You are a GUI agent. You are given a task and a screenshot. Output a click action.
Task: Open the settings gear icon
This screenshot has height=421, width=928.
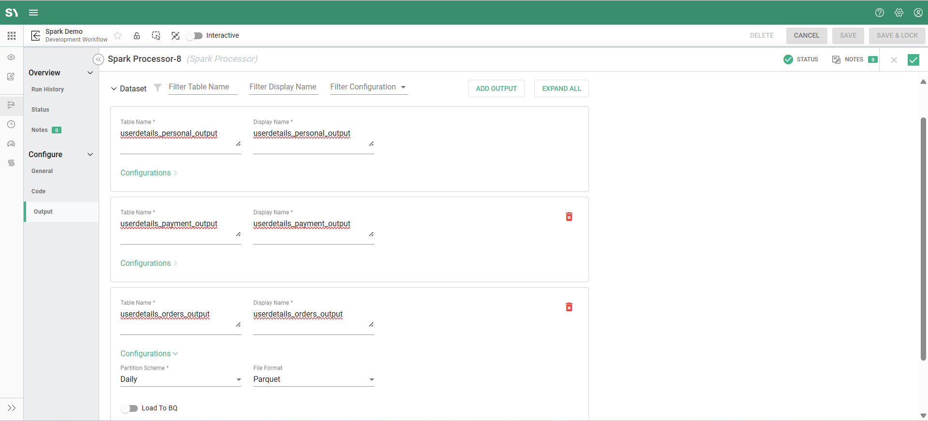(x=899, y=13)
